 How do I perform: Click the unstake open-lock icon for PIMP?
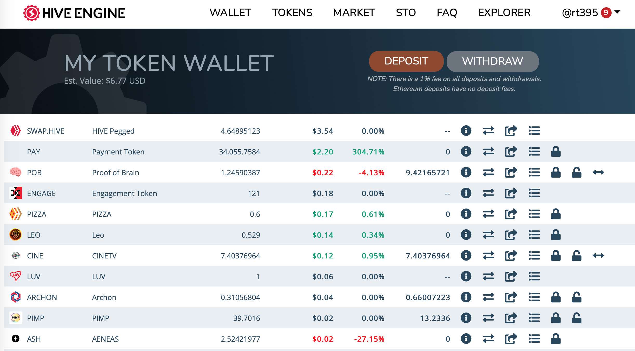click(577, 318)
